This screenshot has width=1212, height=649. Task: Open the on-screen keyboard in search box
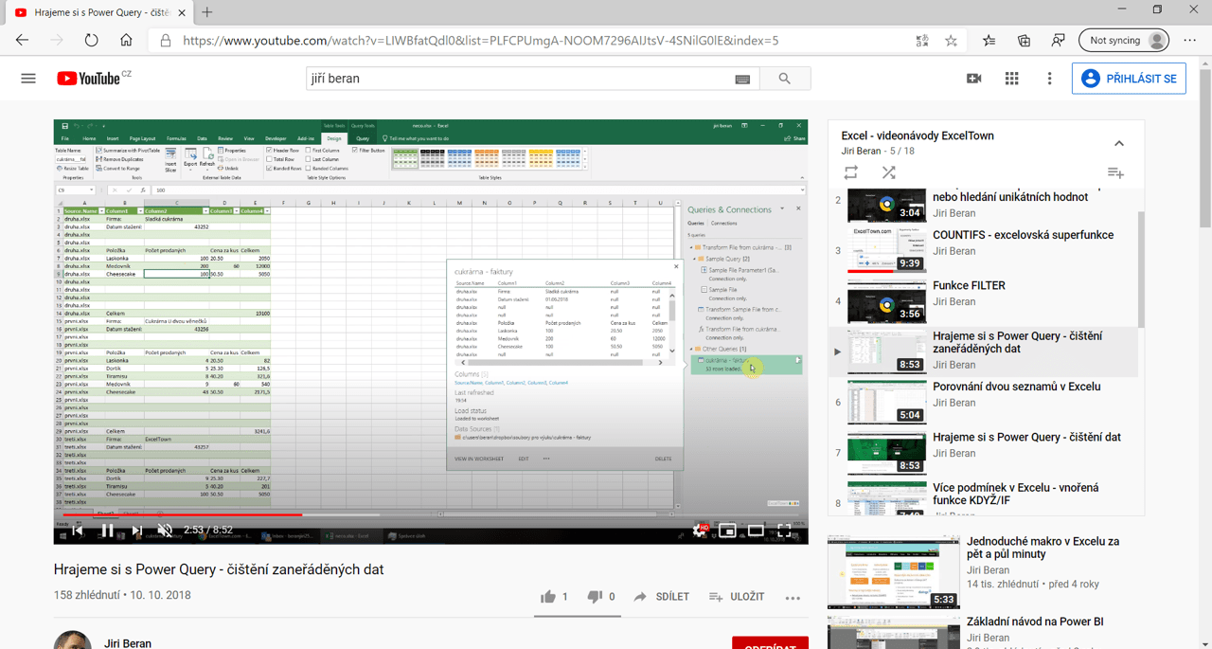click(x=742, y=80)
